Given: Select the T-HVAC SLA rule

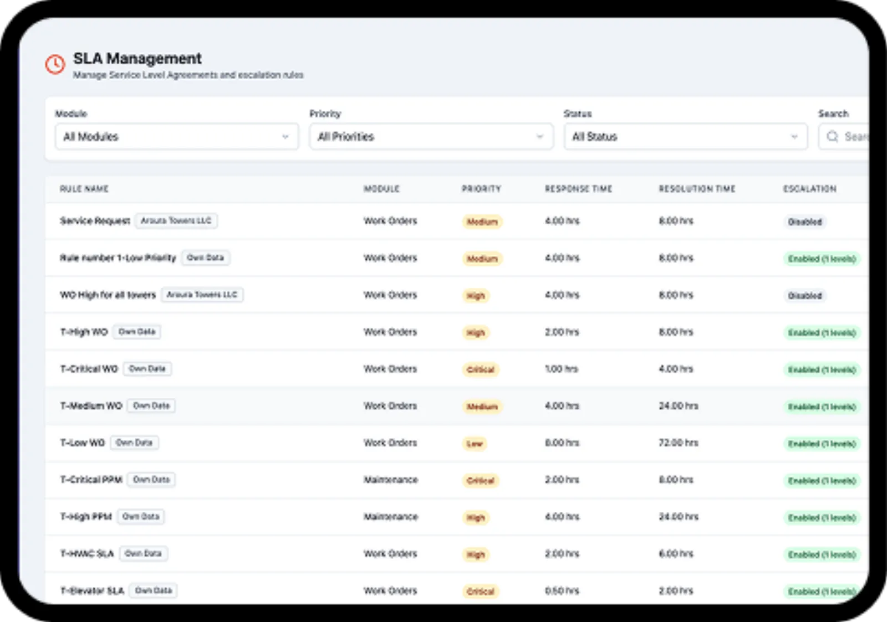Looking at the screenshot, I should point(86,554).
